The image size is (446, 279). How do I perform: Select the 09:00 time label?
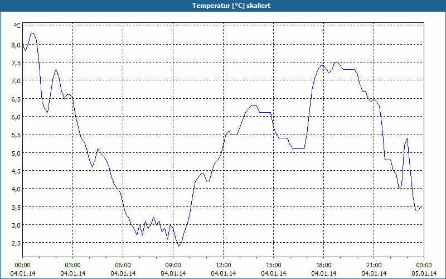tap(173, 266)
